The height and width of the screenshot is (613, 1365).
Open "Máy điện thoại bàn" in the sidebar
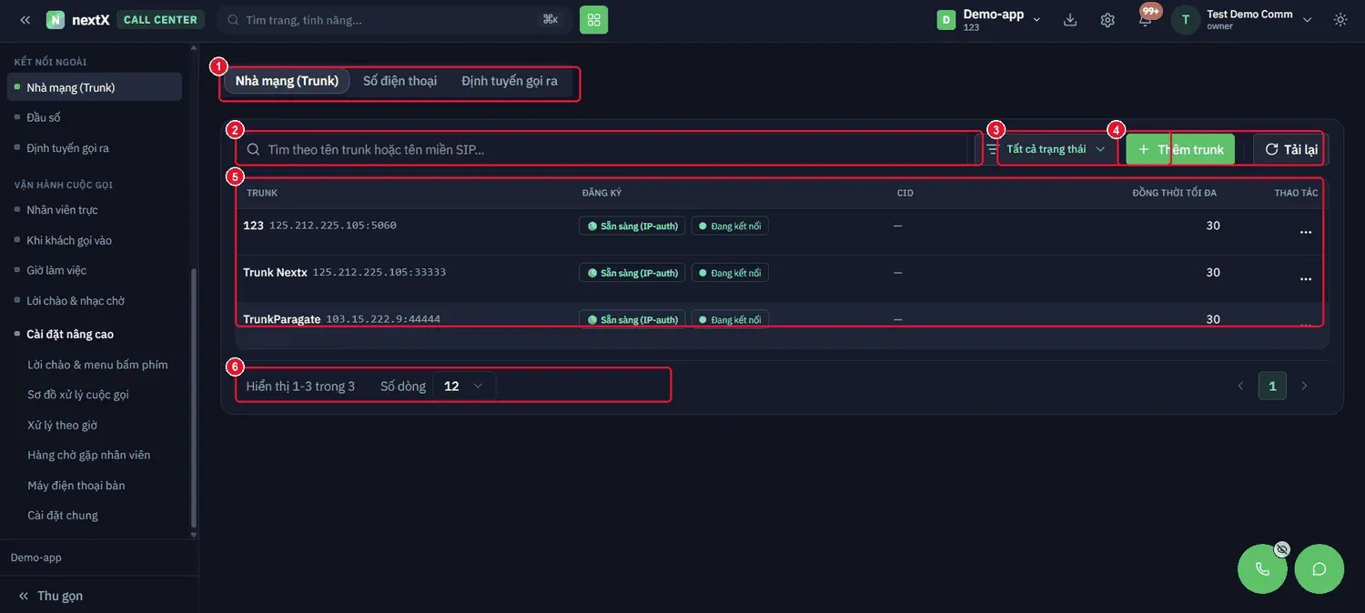point(76,486)
